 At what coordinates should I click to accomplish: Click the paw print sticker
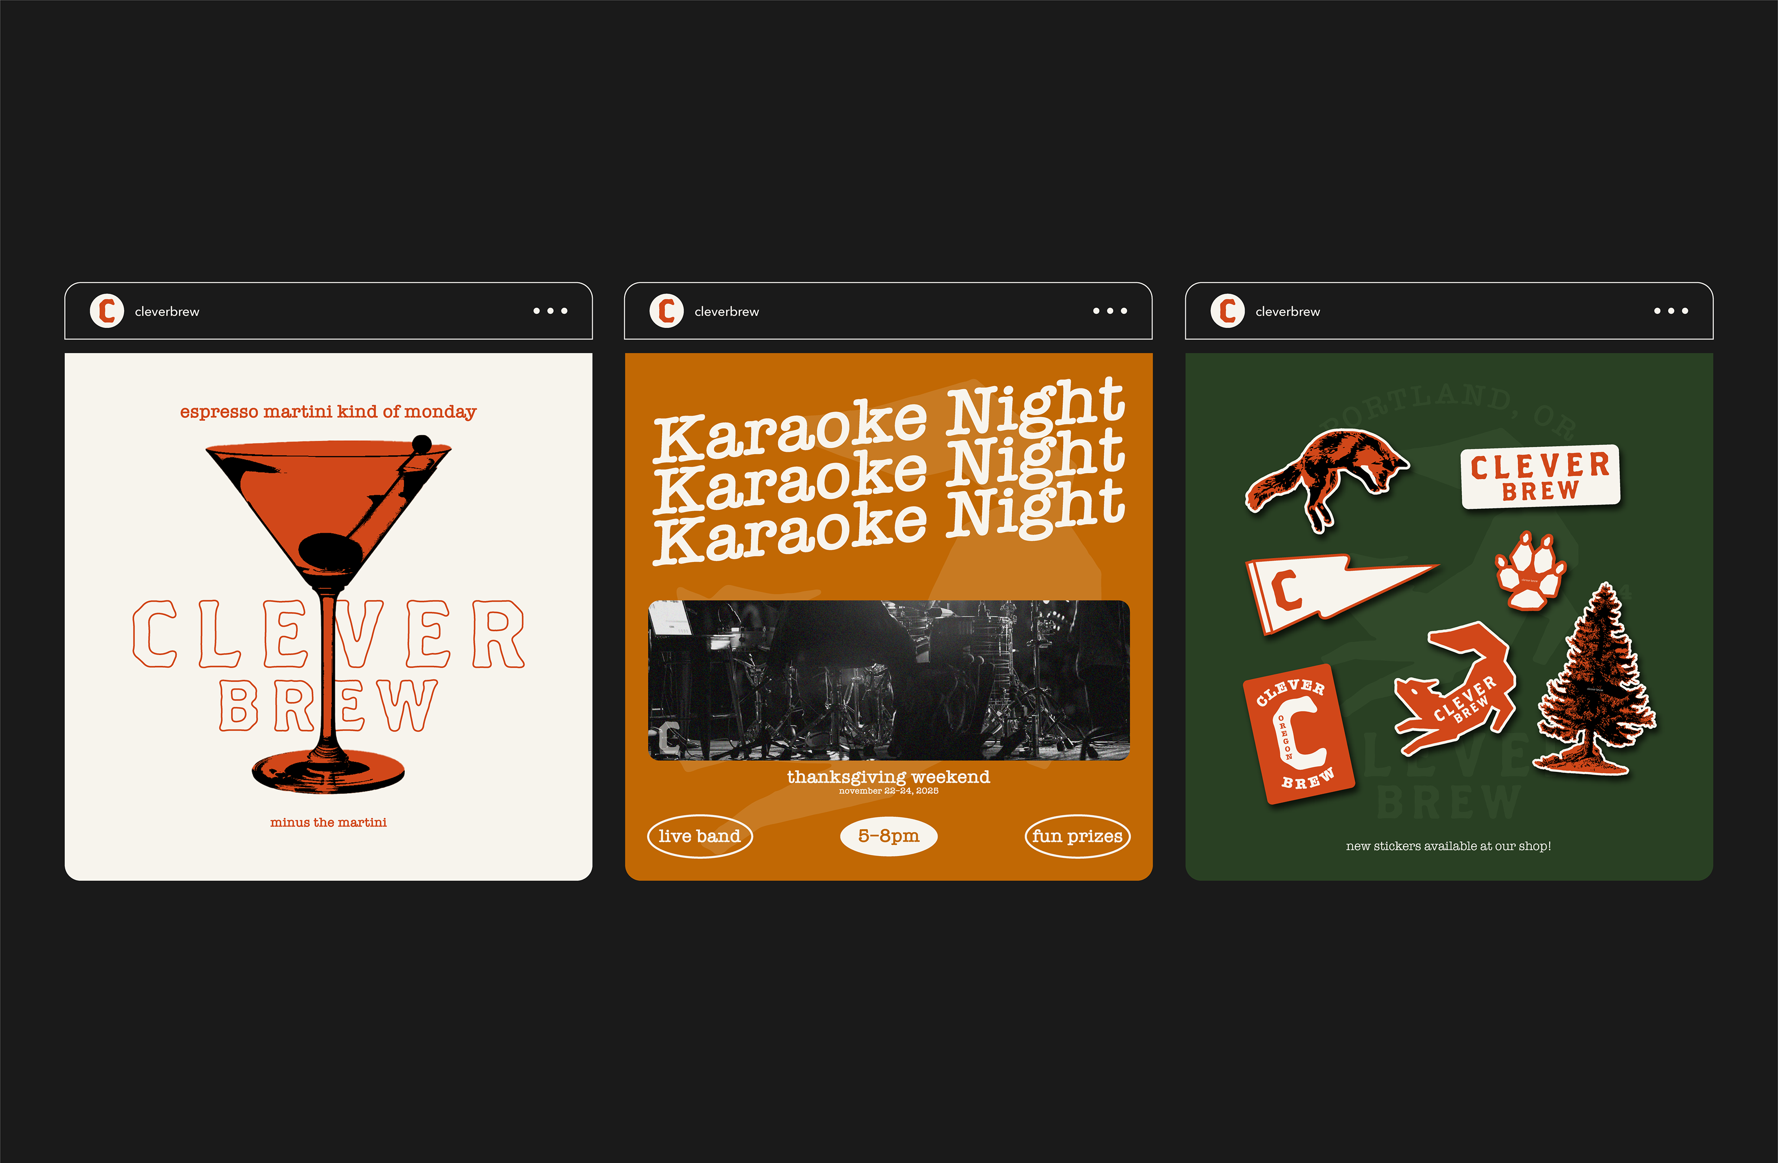[x=1530, y=571]
